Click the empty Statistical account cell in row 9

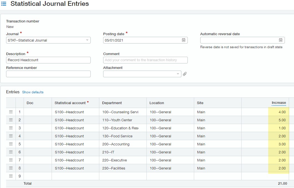75,176
